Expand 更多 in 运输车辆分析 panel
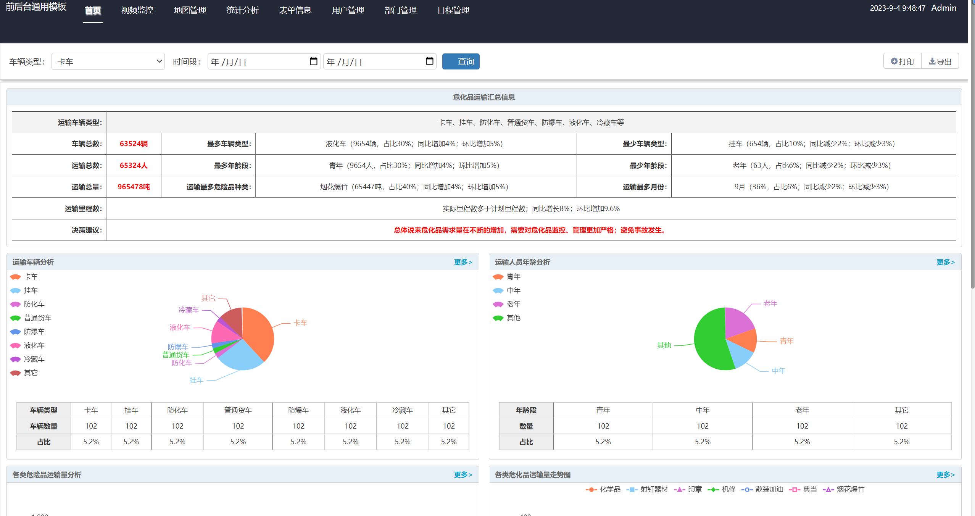This screenshot has width=975, height=516. (x=463, y=262)
